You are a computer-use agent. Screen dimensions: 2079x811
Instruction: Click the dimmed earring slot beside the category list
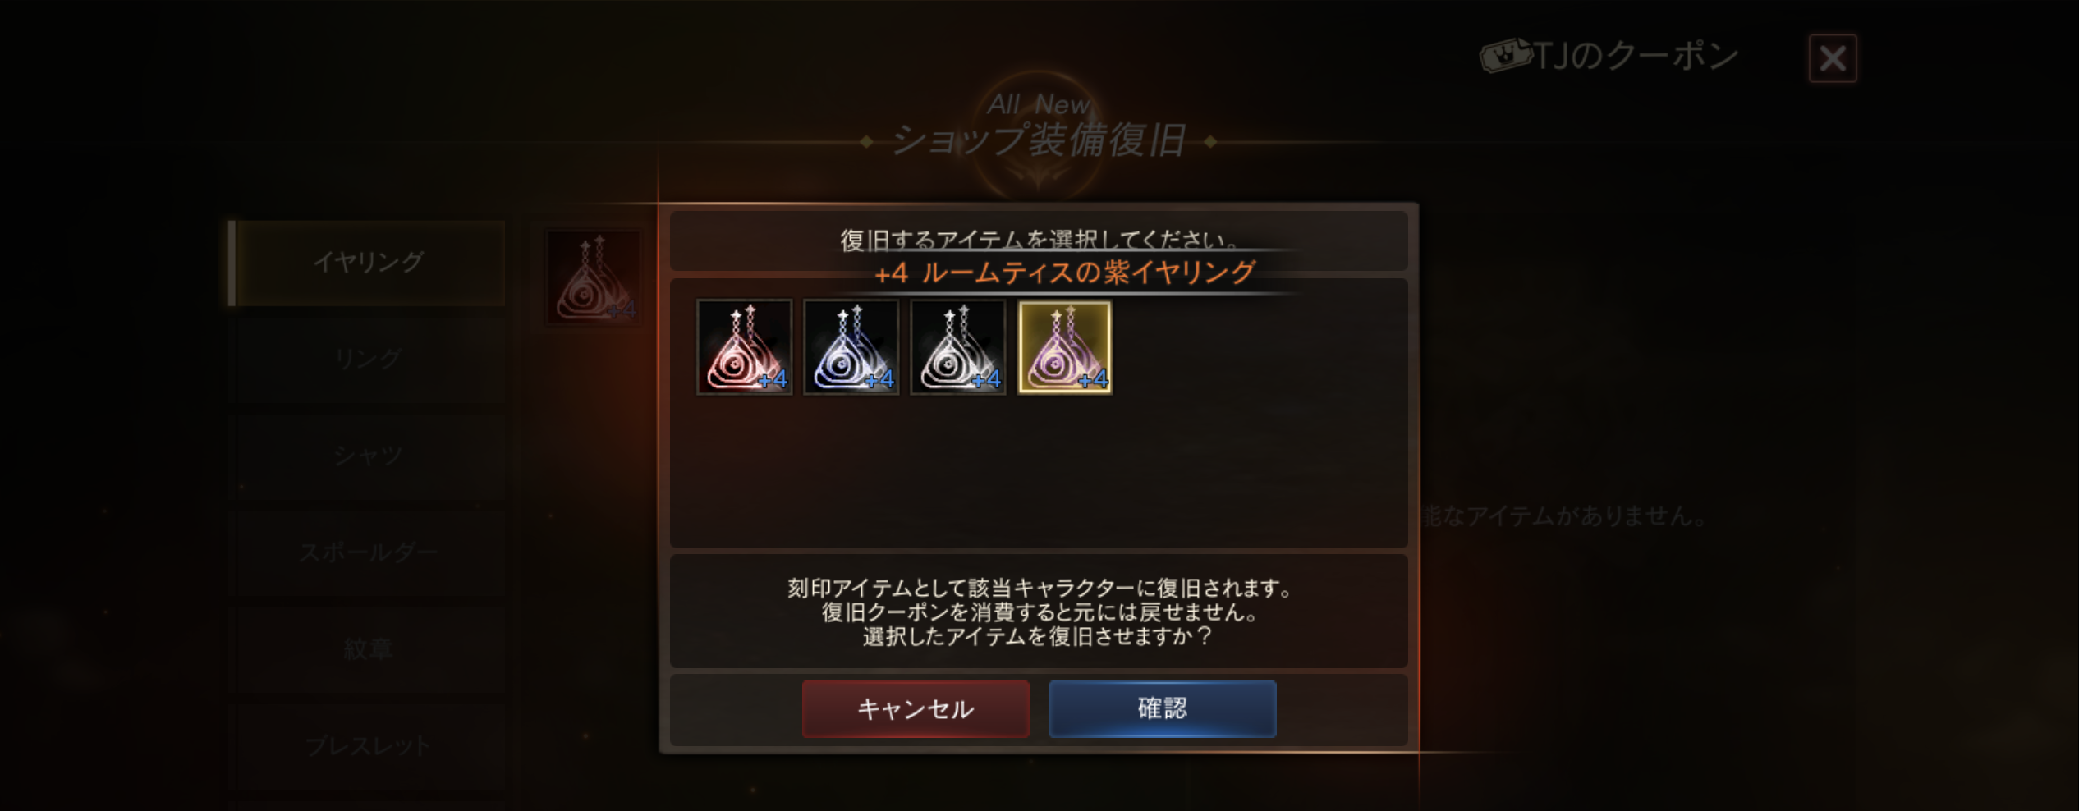pyautogui.click(x=593, y=277)
